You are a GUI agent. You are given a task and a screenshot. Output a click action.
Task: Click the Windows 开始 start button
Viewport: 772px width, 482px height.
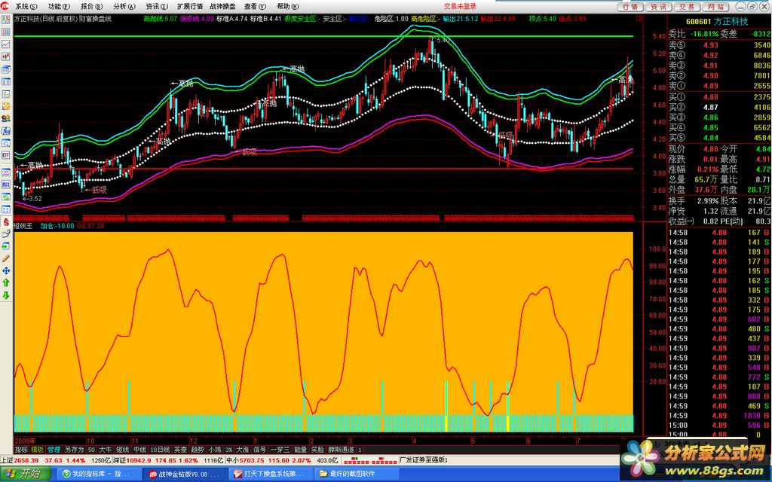[x=26, y=474]
